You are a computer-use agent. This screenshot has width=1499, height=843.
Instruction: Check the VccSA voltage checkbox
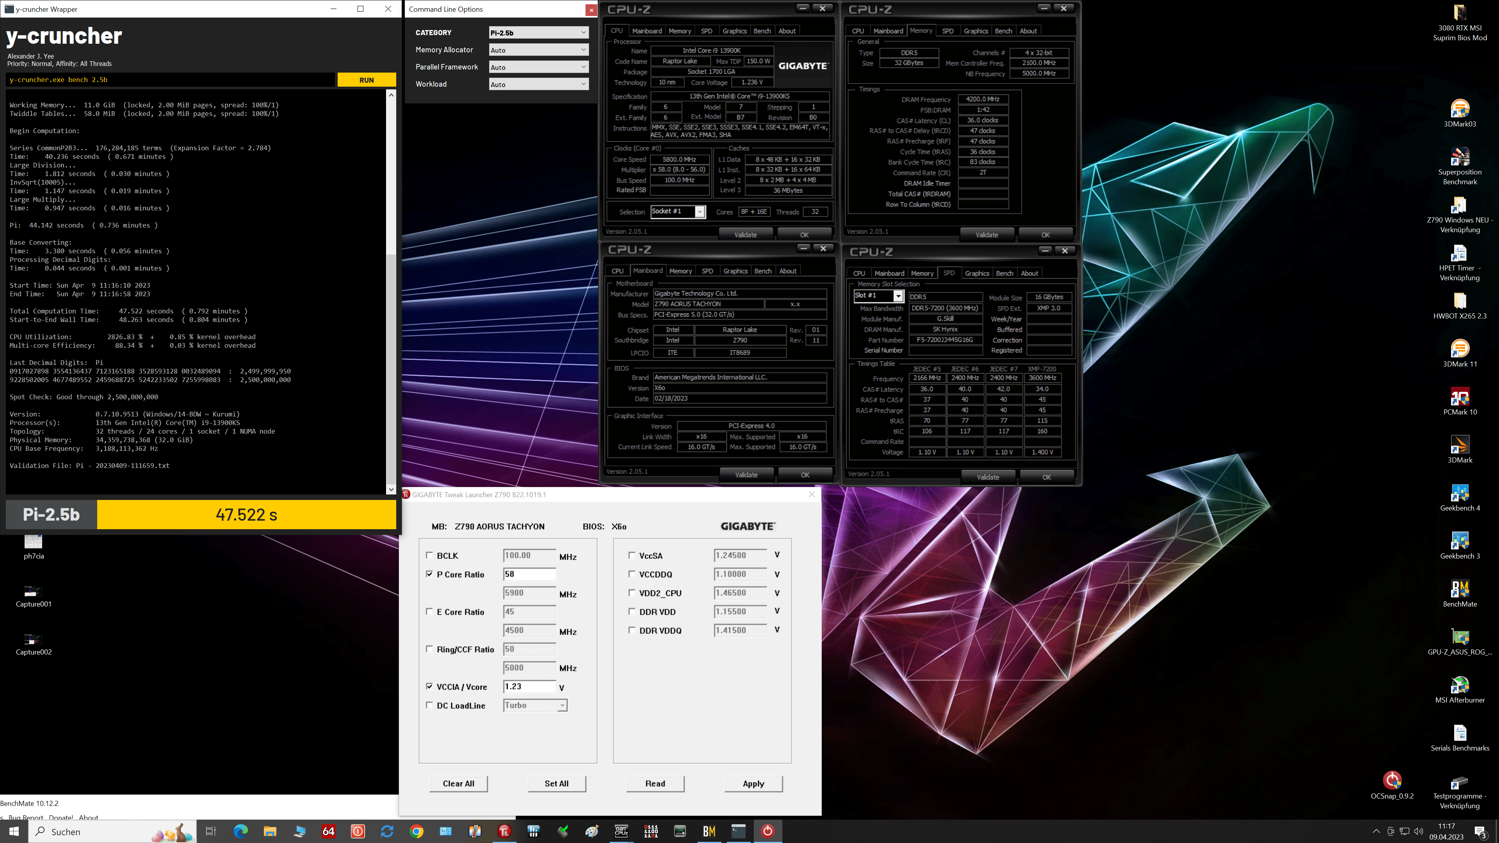click(631, 555)
